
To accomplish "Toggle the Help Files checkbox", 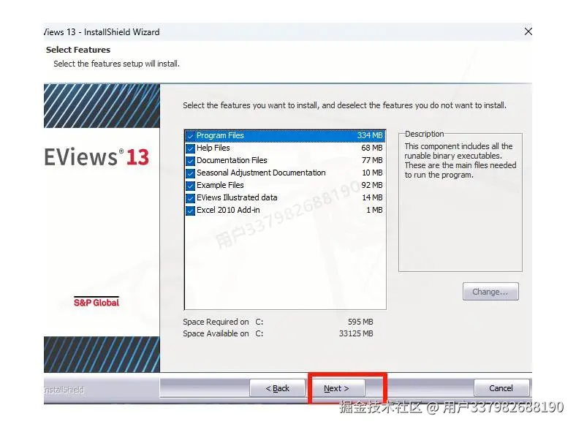I will (x=190, y=148).
